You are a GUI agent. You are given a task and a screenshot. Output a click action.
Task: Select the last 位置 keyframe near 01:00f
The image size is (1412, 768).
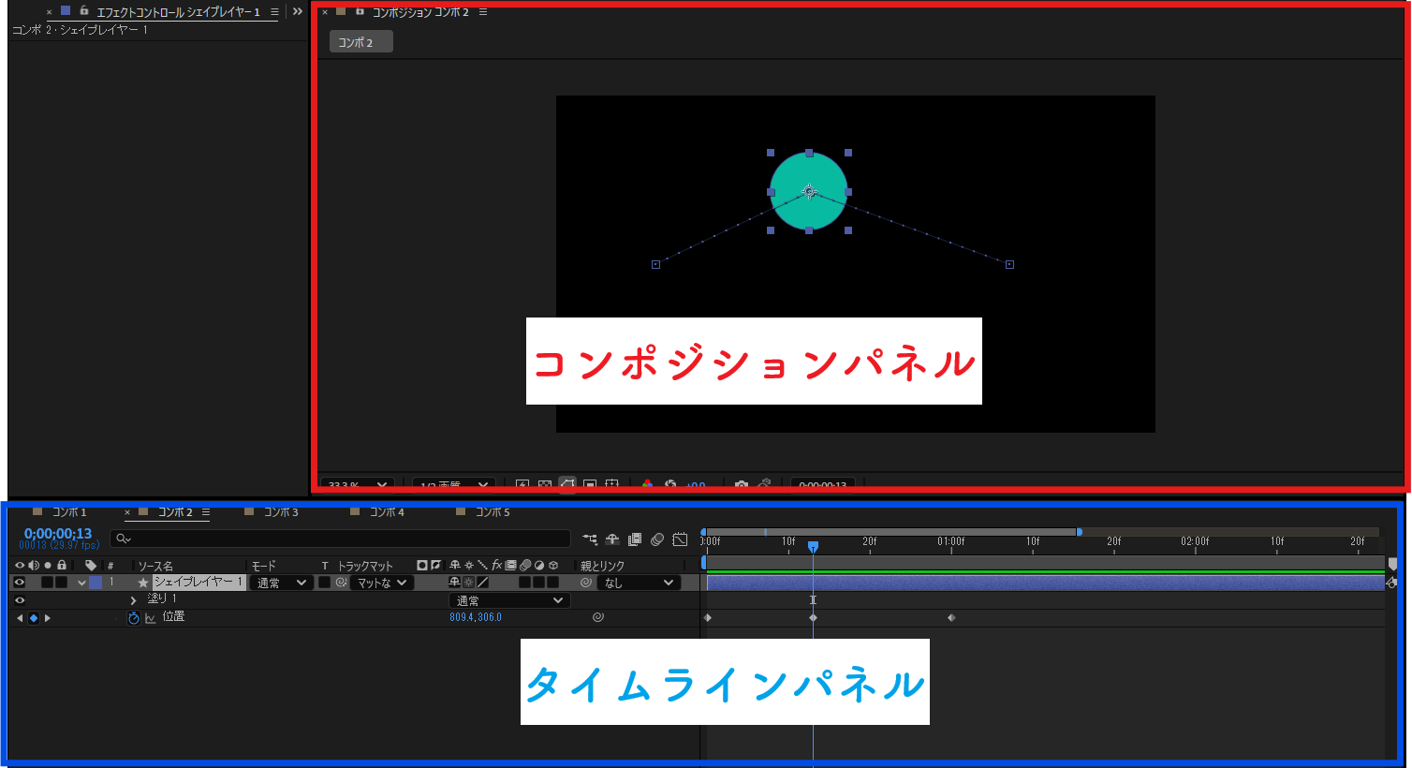pyautogui.click(x=951, y=618)
